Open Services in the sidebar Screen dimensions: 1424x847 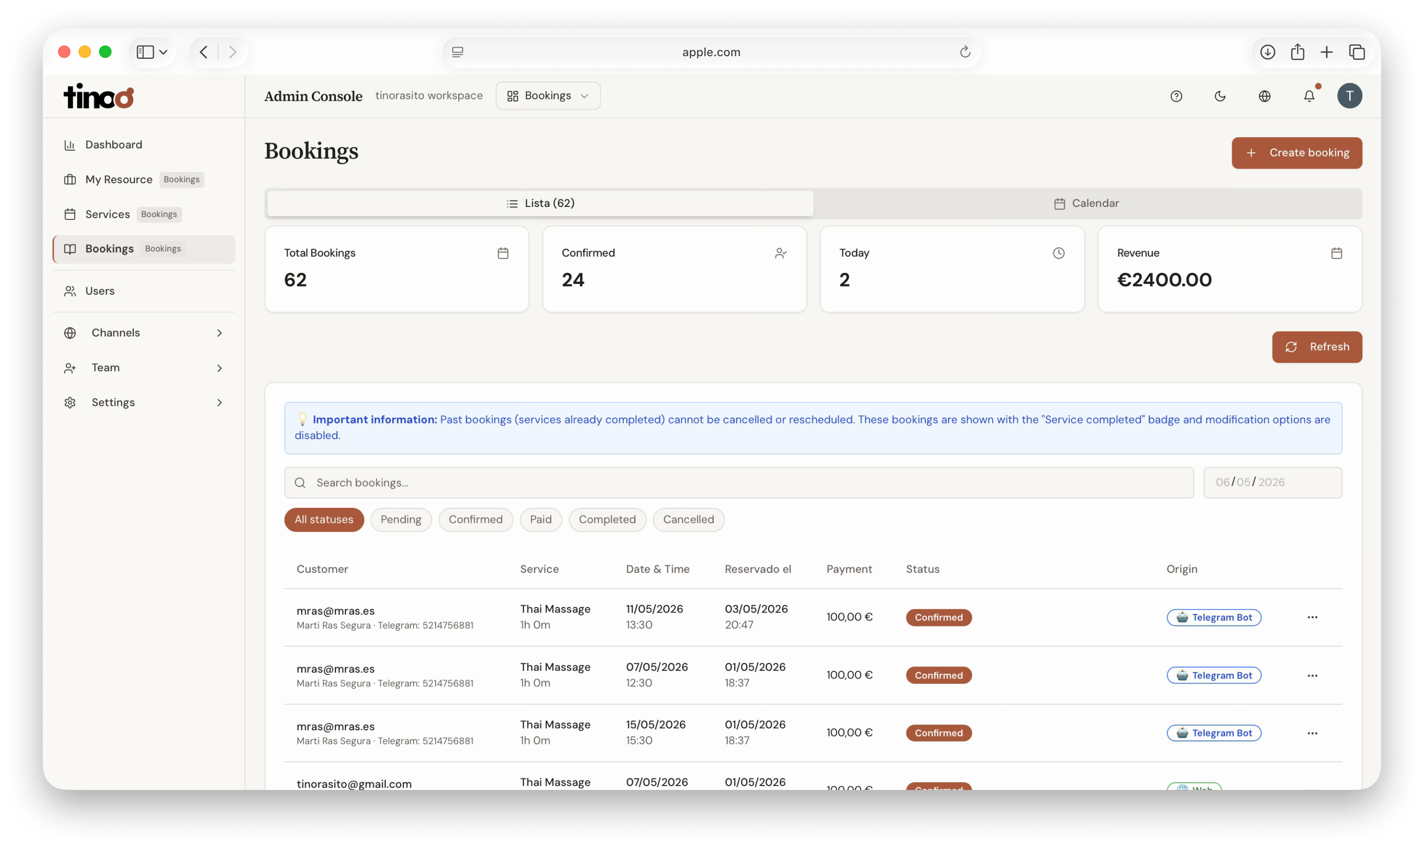click(x=143, y=214)
